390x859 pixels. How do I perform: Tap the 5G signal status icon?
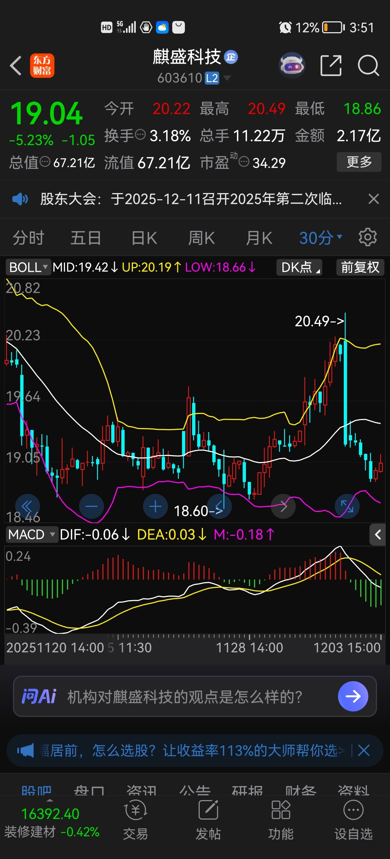(x=126, y=27)
